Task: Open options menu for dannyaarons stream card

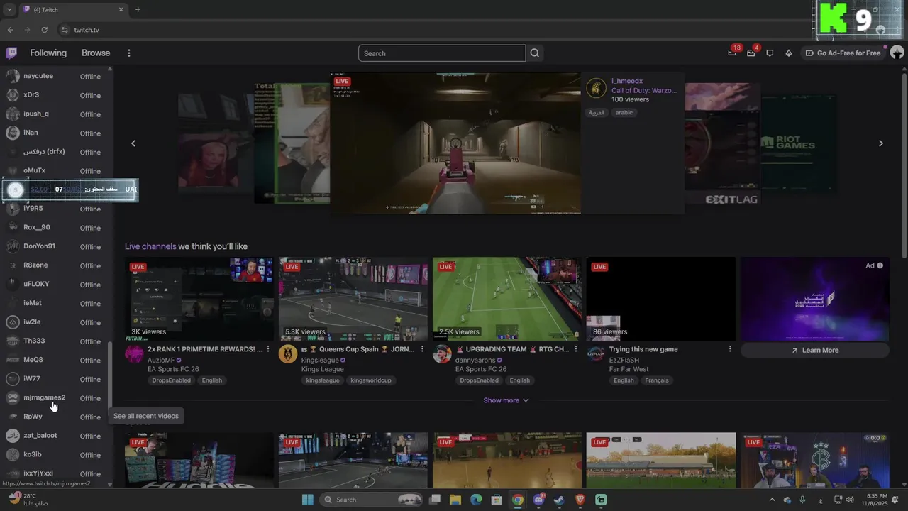Action: 576,349
